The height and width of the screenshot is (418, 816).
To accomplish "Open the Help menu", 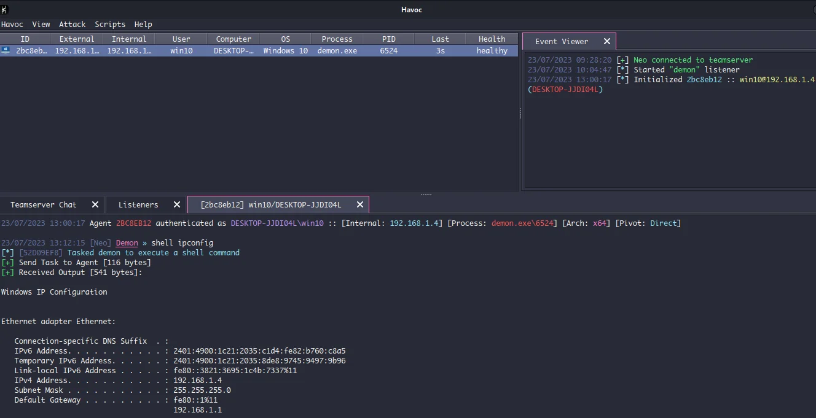I will click(143, 25).
